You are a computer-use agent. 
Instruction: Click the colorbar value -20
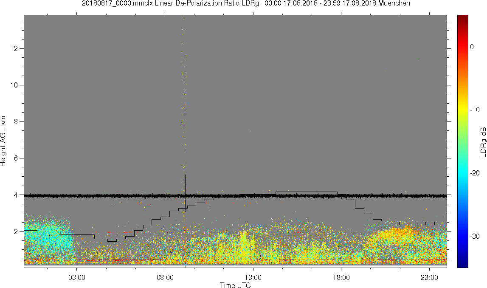475,173
